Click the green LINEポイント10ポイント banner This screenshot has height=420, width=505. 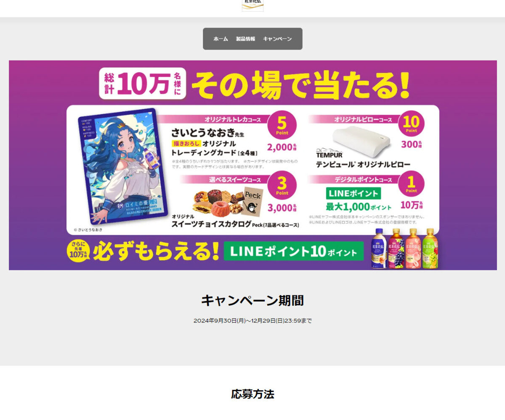point(293,251)
